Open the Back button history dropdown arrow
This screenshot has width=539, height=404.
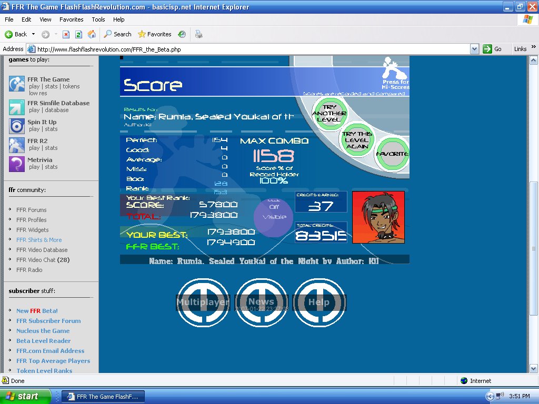[x=33, y=34]
